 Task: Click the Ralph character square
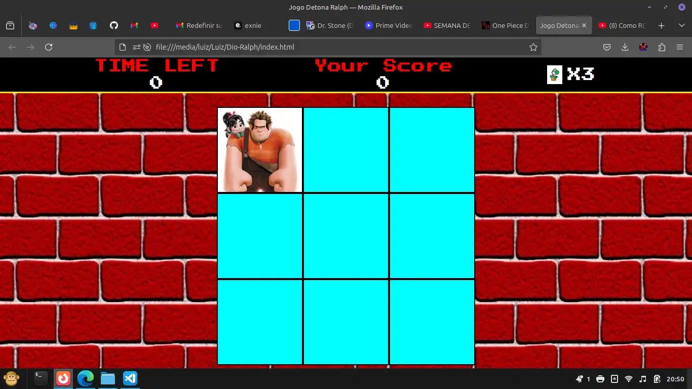[x=260, y=150]
